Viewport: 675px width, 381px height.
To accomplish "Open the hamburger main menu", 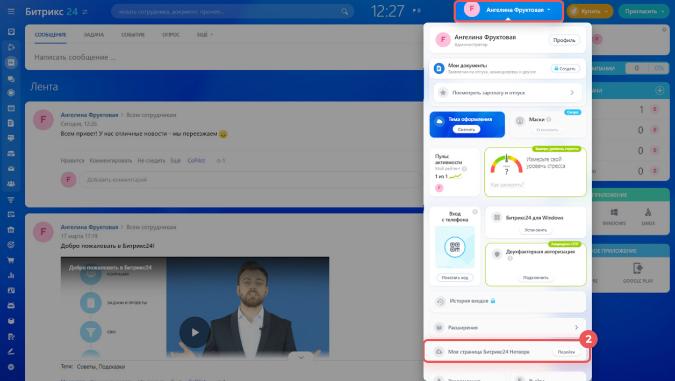I will (11, 11).
